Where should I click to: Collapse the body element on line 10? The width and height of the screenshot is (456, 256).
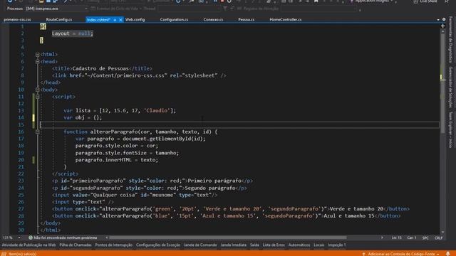[x=37, y=90]
